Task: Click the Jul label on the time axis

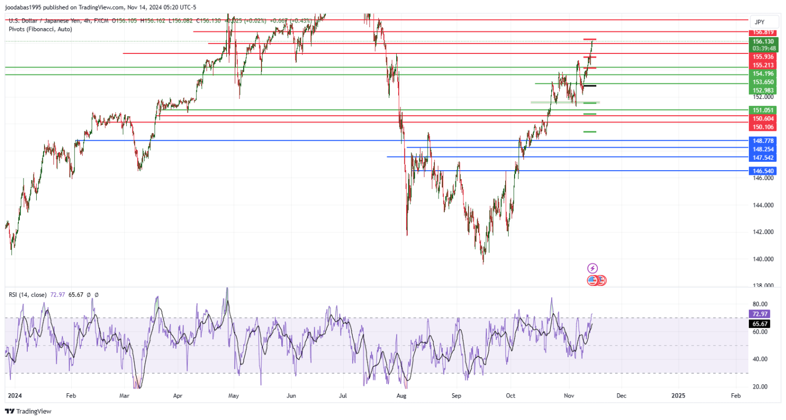Action: [x=344, y=396]
